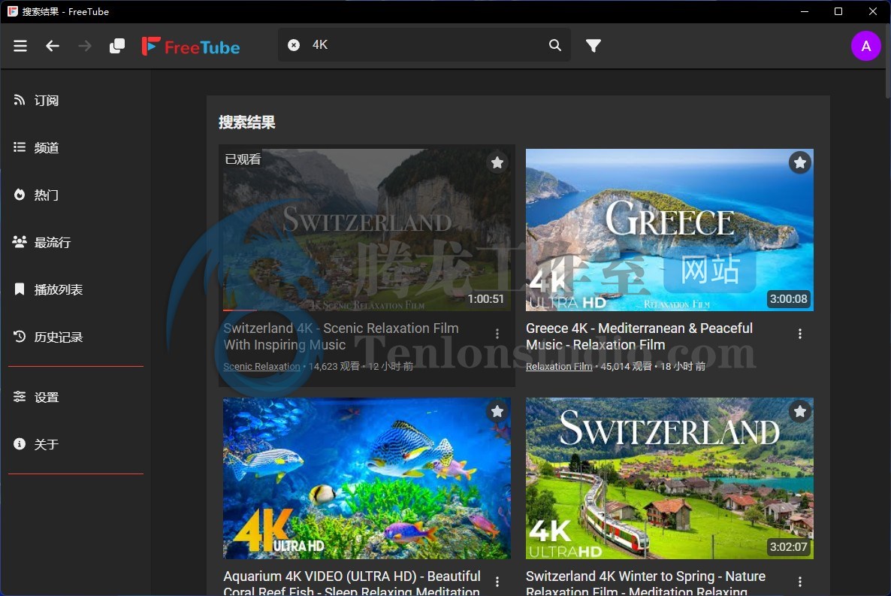Run the search with the magnifier icon
This screenshot has width=891, height=596.
(555, 45)
